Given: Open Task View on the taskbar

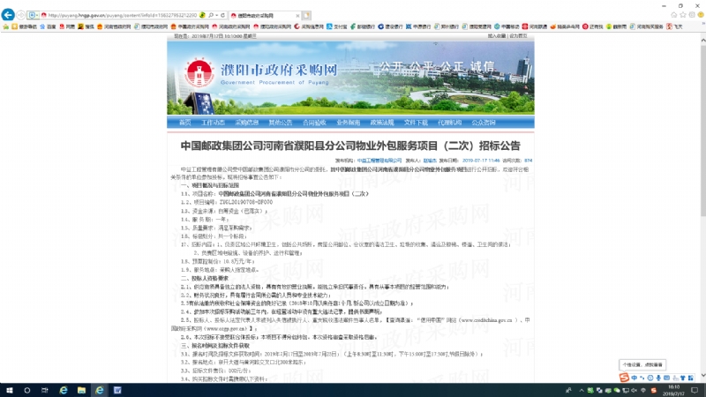Looking at the screenshot, I should tap(45, 390).
